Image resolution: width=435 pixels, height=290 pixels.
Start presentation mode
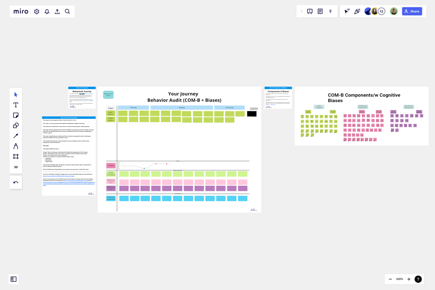[x=310, y=11]
